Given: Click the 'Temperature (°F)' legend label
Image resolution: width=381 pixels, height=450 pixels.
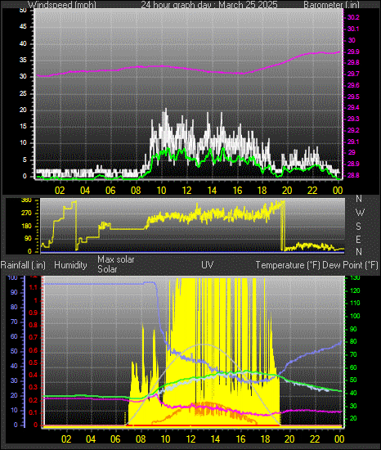Looking at the screenshot, I should (288, 265).
